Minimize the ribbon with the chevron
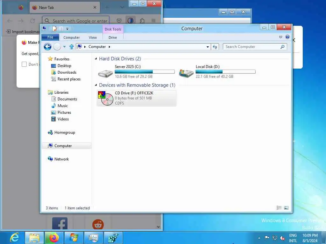Viewport: 326px width, 244px height. coord(281,37)
